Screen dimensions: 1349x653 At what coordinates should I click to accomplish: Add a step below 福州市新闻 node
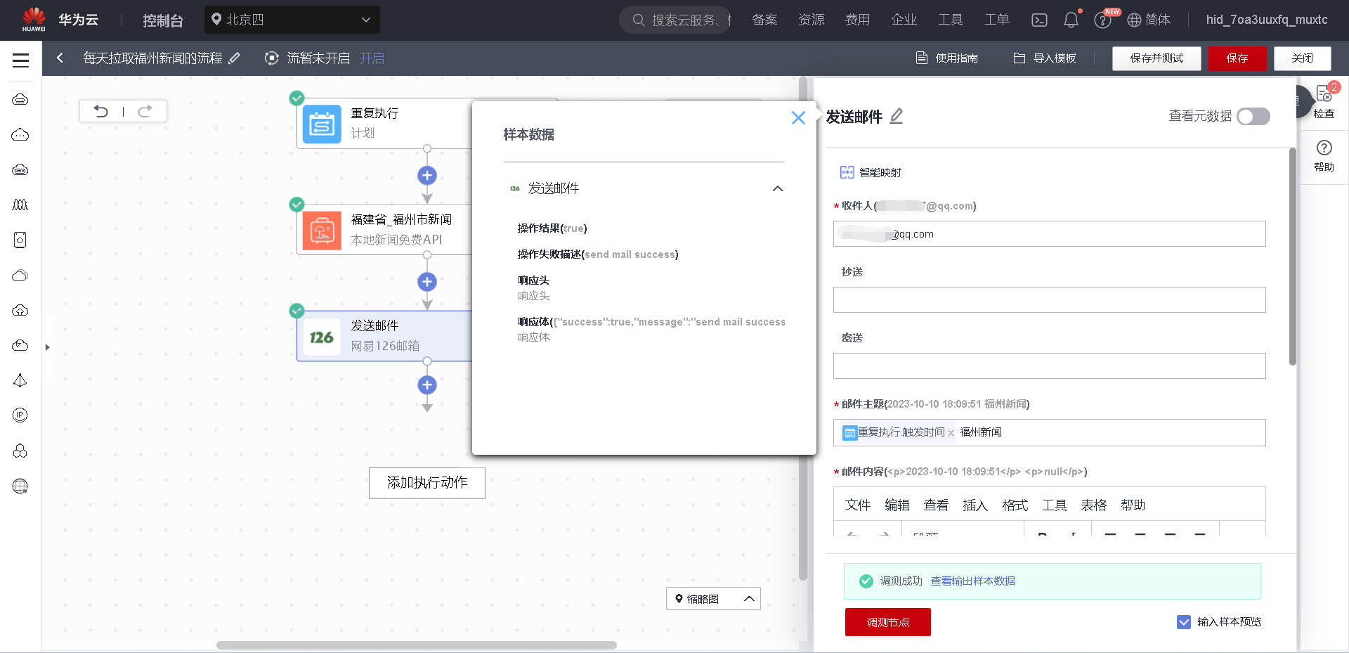tap(427, 282)
